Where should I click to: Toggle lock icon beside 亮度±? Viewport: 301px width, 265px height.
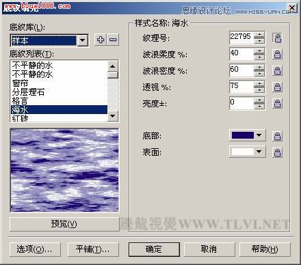[x=277, y=104]
